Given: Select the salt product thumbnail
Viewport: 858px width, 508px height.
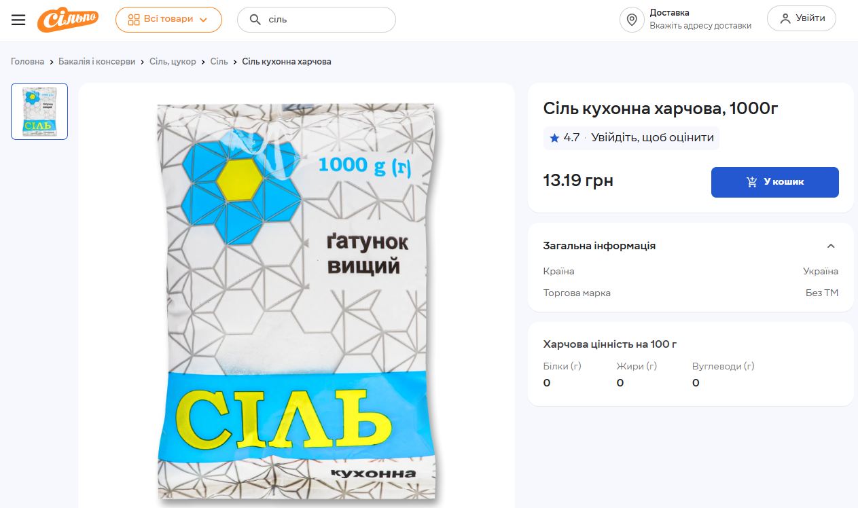Looking at the screenshot, I should tap(39, 111).
